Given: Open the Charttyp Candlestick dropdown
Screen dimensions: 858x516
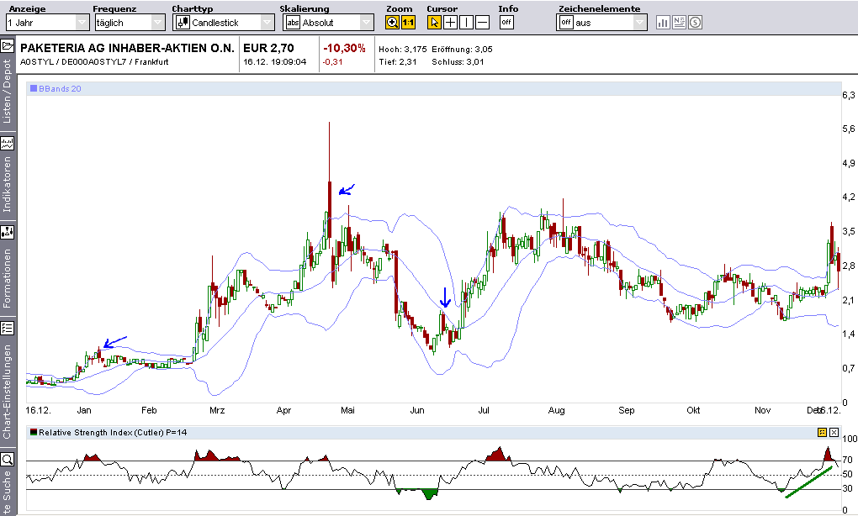Looking at the screenshot, I should point(223,23).
